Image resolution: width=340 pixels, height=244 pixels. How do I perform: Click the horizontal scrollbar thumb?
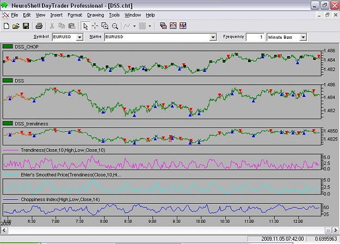tap(328, 230)
